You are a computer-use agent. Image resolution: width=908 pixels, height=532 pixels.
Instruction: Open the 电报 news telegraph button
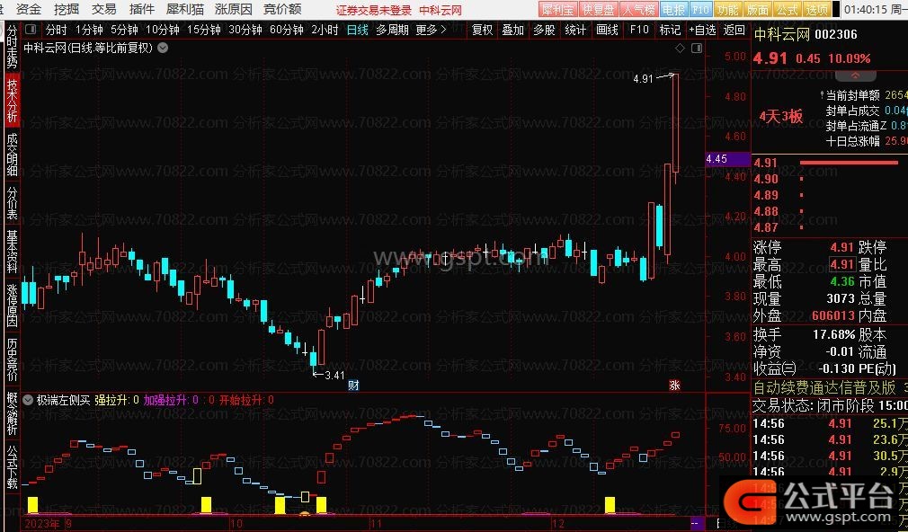(673, 10)
